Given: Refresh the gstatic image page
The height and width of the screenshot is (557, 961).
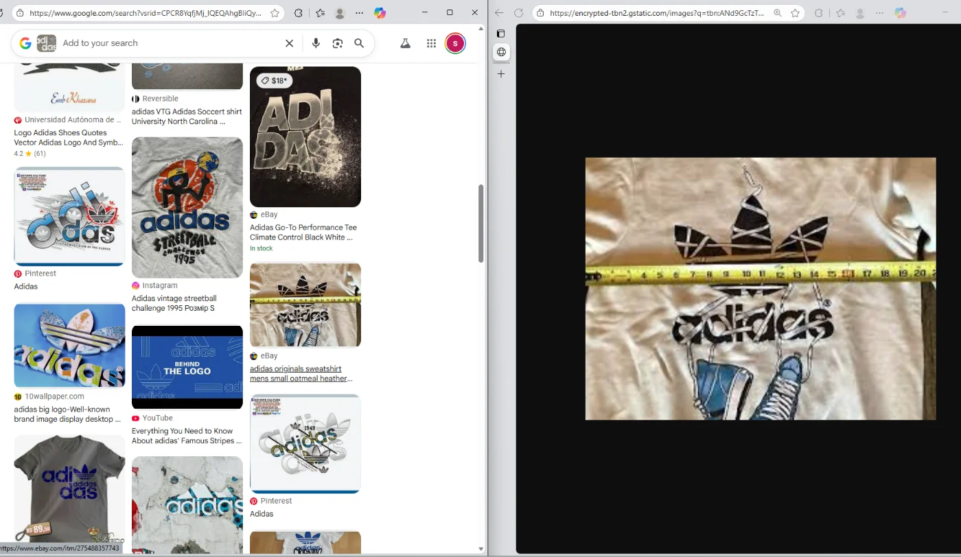Looking at the screenshot, I should click(519, 13).
